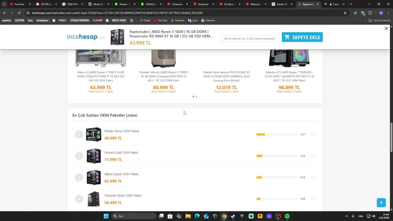The width and height of the screenshot is (393, 221).
Task: Go back with the browser back arrow
Action: [4, 13]
